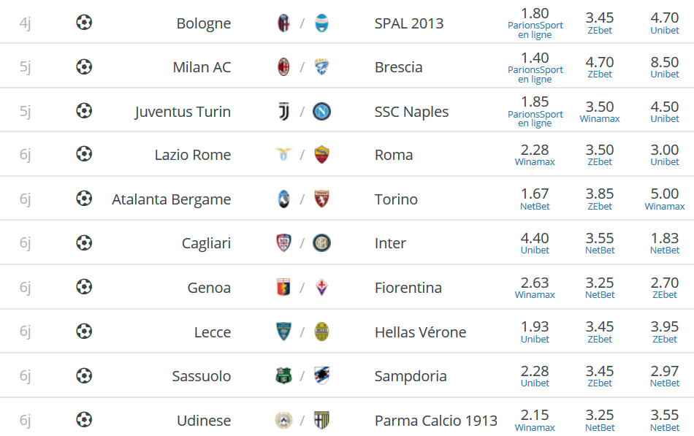Click the Hellas Vérone club logo
The width and height of the screenshot is (694, 436).
321,332
